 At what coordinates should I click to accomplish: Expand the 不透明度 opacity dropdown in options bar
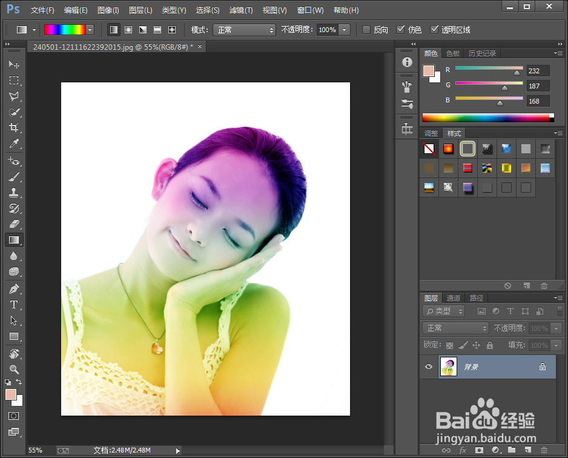click(344, 29)
